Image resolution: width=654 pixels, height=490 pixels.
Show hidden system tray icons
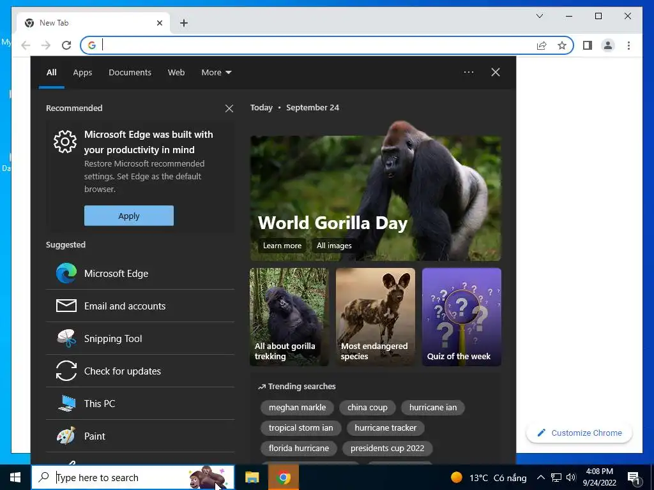pos(540,477)
